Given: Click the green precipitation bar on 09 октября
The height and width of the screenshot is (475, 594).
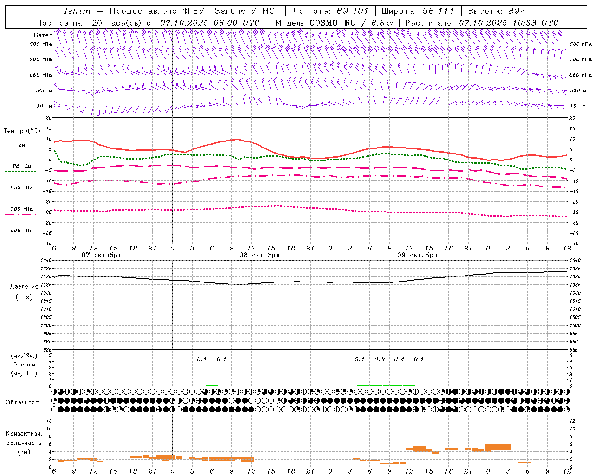Looking at the screenshot, I should point(386,385).
